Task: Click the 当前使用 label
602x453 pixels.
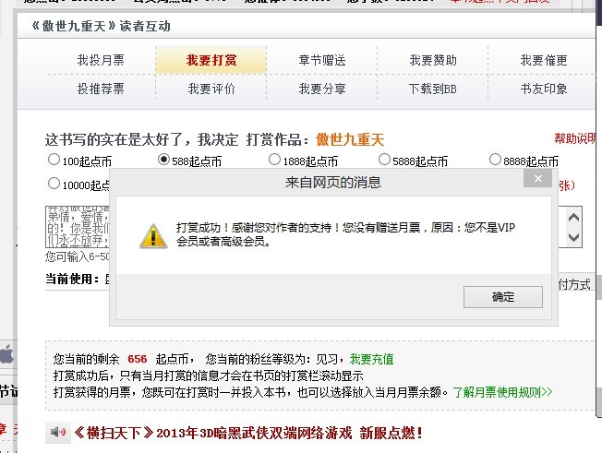Action: 72,279
